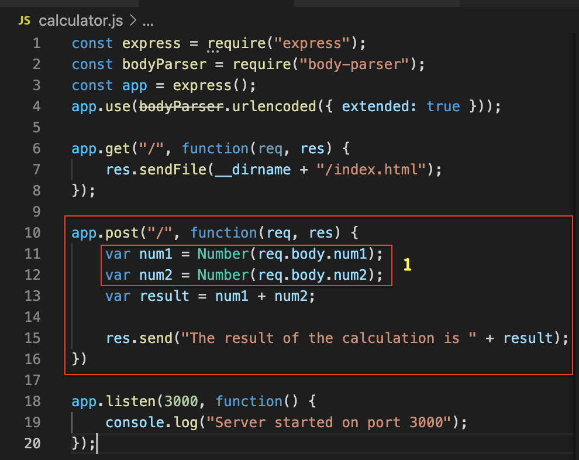Click the "The result of the calculation is" string
Image resolution: width=579 pixels, height=460 pixels.
(x=328, y=338)
